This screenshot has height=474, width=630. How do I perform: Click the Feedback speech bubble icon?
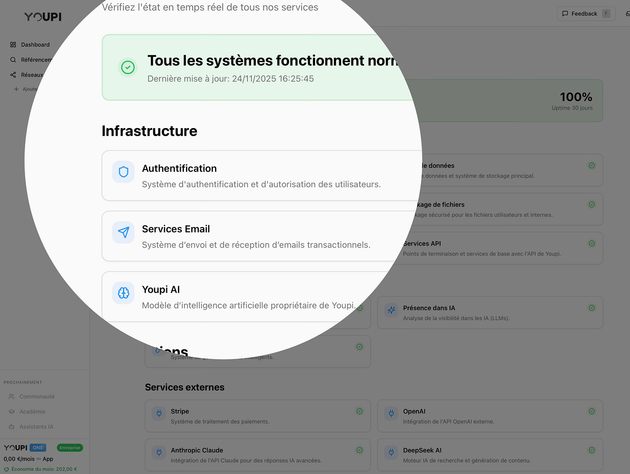pos(565,14)
